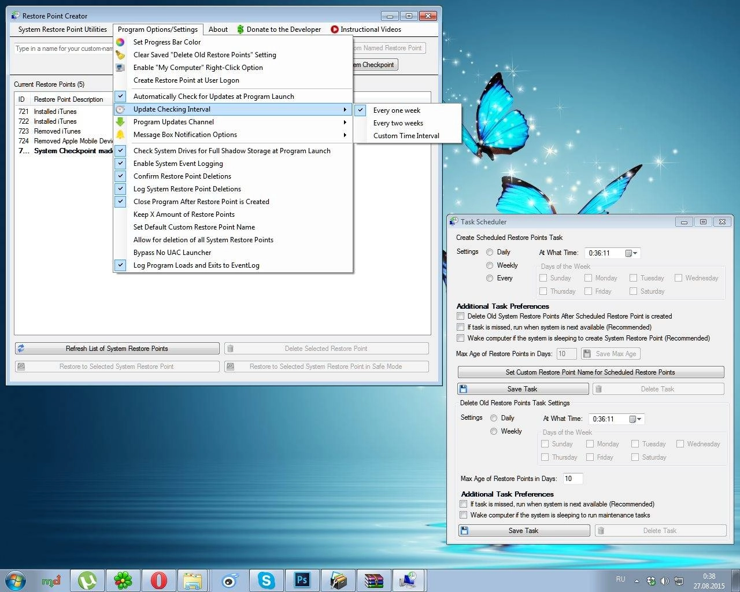Screen dimensions: 740x592
Task: Open Windows Explorer folder in taskbar
Action: click(x=193, y=580)
